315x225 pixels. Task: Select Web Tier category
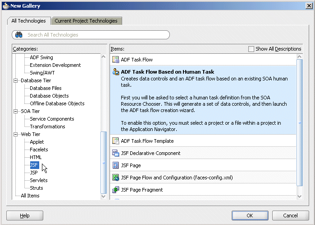(x=31, y=134)
